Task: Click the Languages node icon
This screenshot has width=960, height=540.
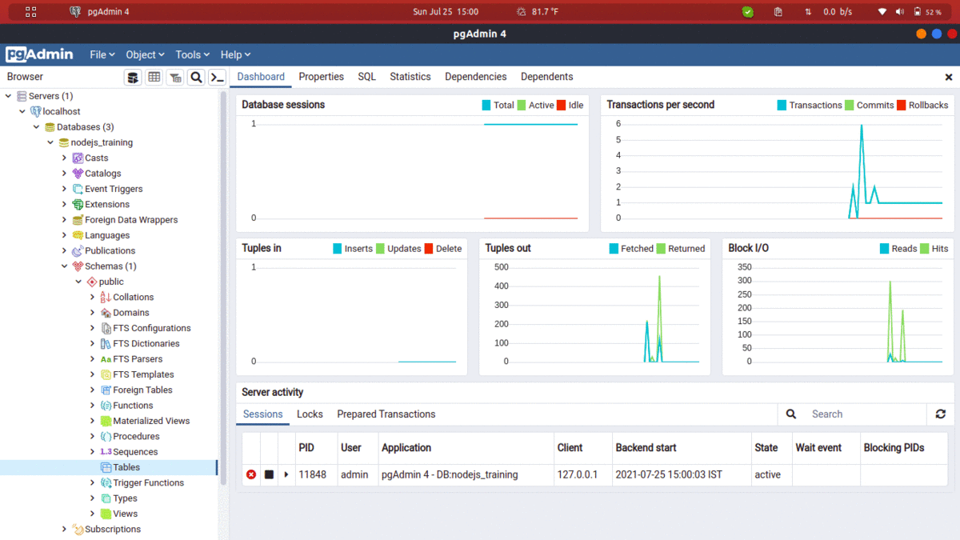Action: 78,235
